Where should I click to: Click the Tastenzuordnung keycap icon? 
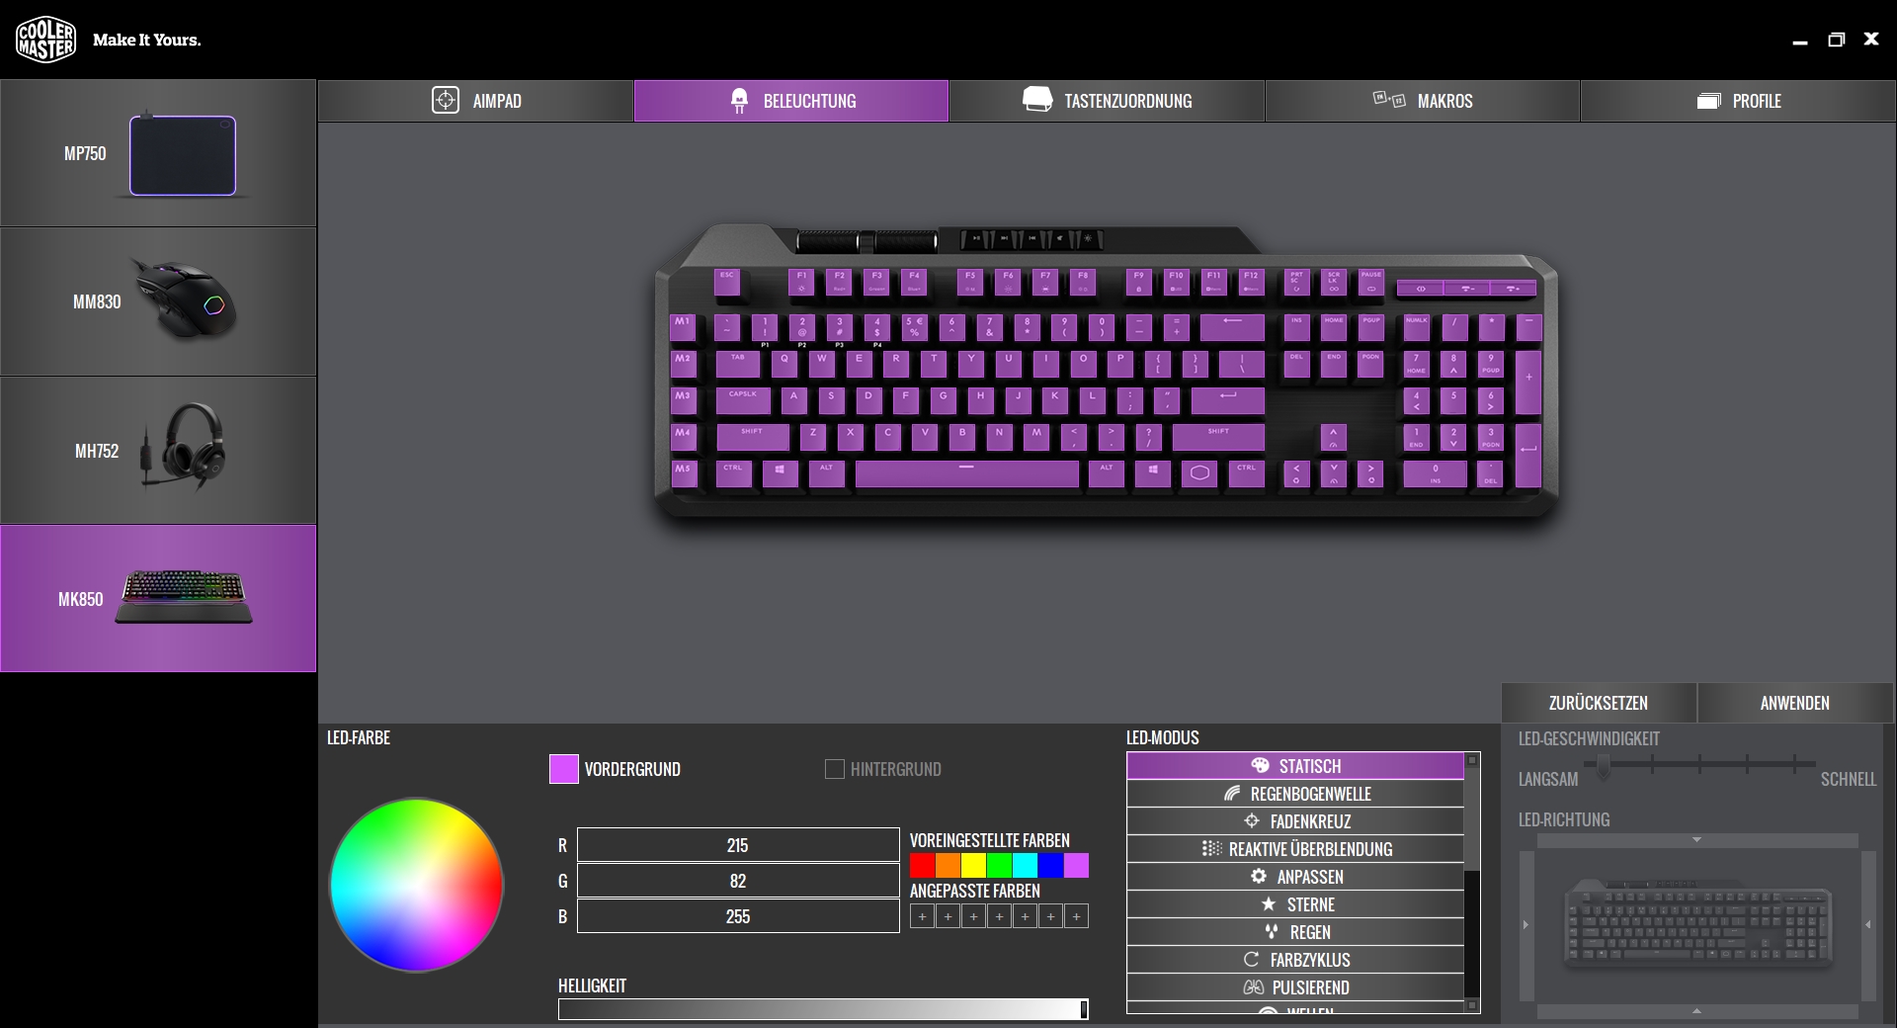pyautogui.click(x=1036, y=100)
